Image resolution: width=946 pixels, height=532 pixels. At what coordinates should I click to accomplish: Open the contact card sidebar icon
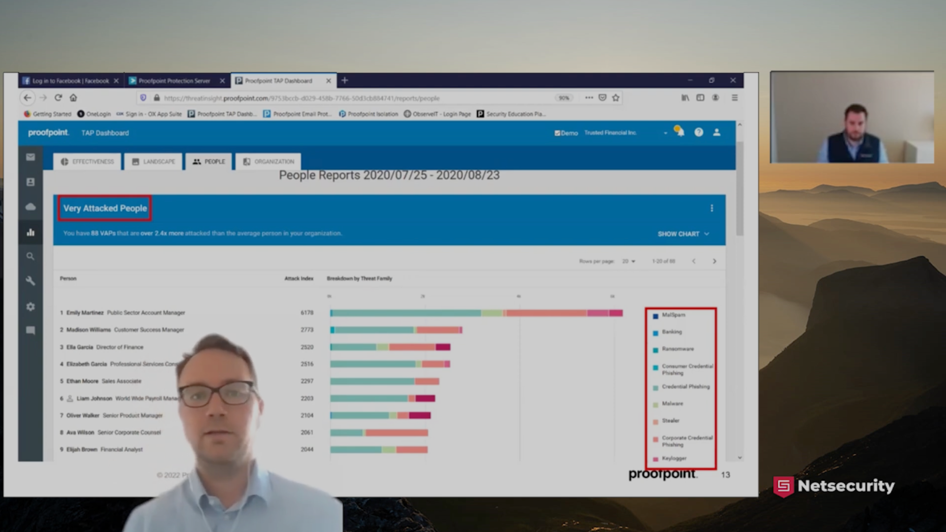pyautogui.click(x=31, y=182)
